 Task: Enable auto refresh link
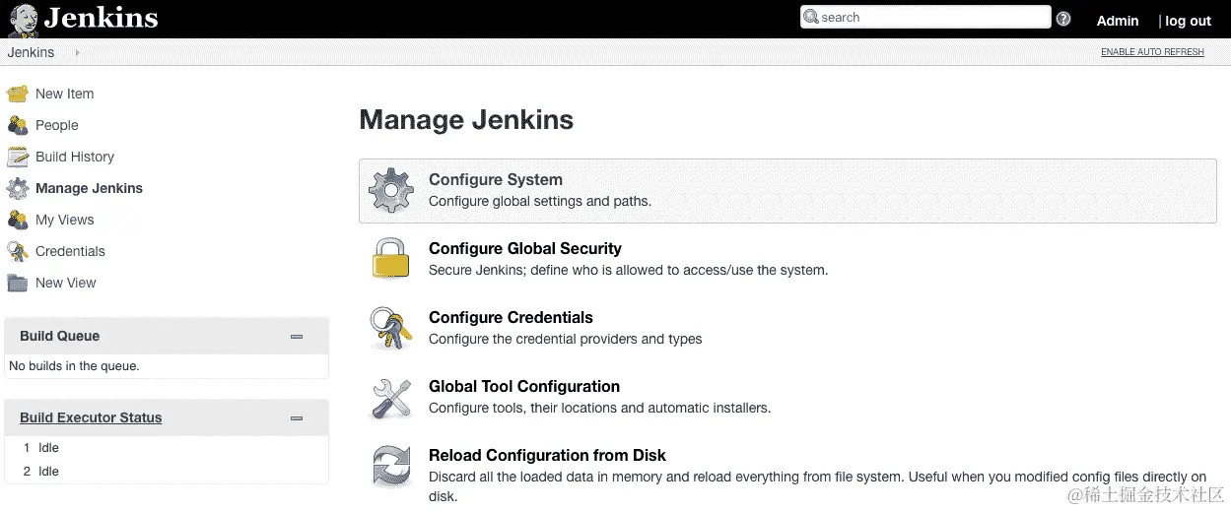coord(1152,52)
